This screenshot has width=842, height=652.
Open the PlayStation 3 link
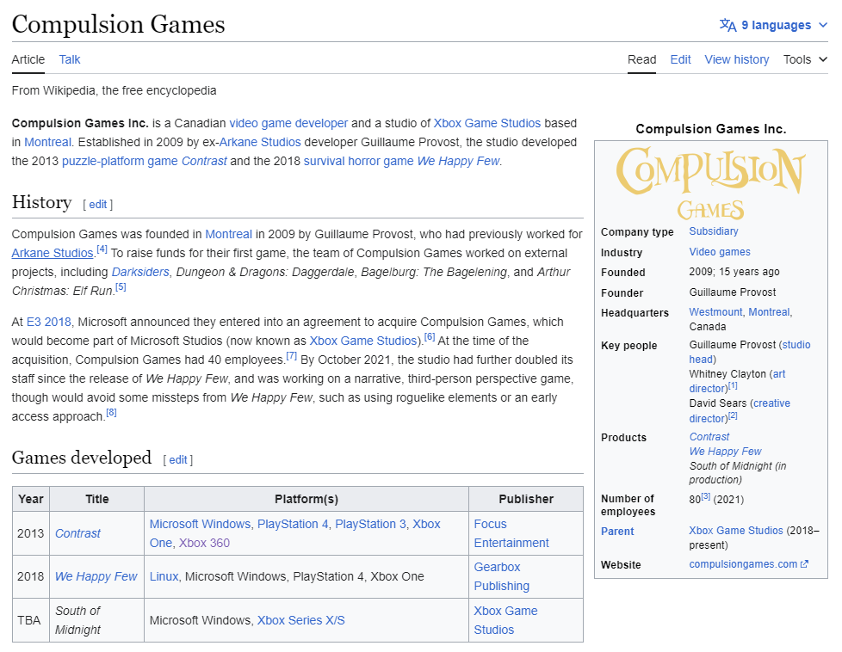point(370,525)
